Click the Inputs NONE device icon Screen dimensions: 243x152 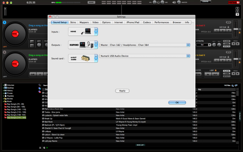click(x=81, y=31)
